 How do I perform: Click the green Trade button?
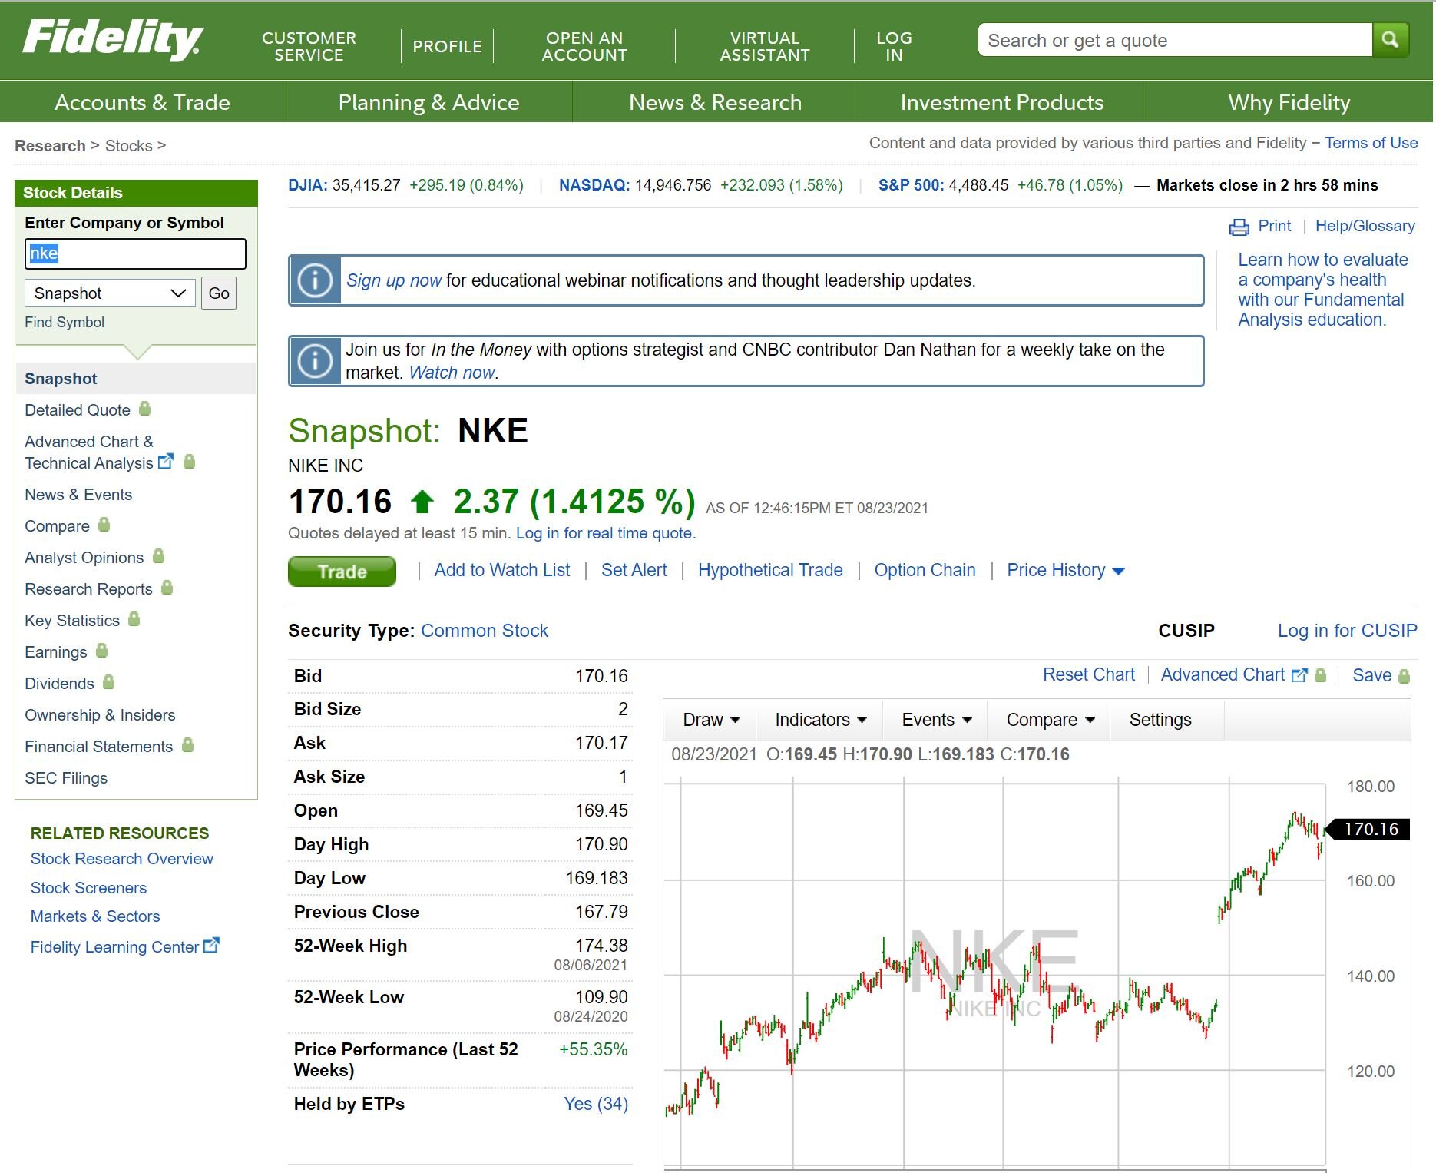(342, 572)
